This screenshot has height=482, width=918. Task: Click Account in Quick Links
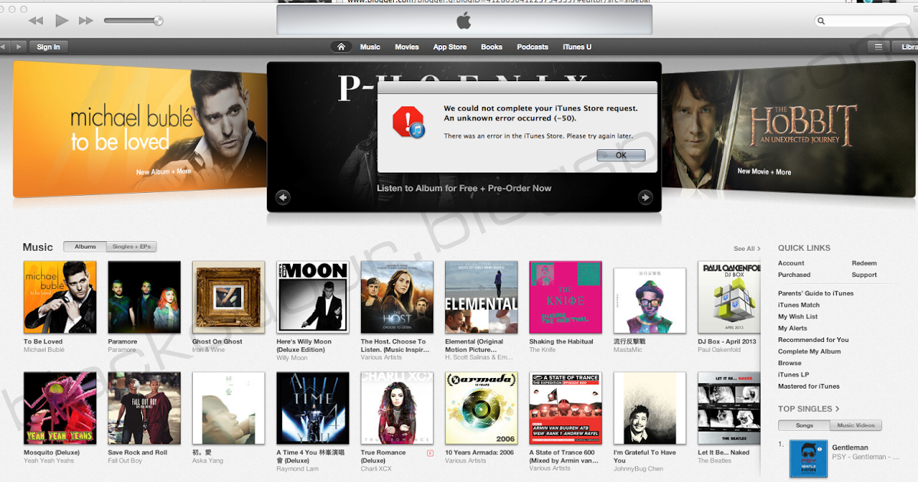(x=791, y=263)
